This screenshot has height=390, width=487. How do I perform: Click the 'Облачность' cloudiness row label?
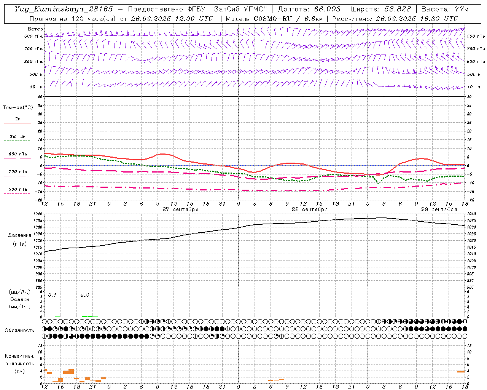click(x=19, y=330)
